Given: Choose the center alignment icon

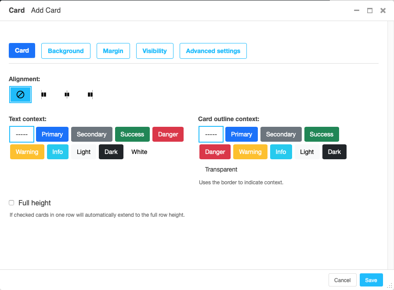Looking at the screenshot, I should (x=67, y=95).
